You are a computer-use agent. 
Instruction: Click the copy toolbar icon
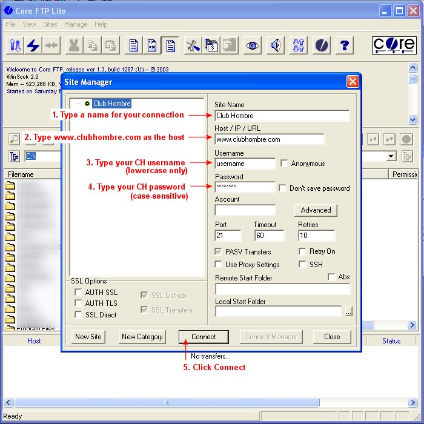point(92,45)
